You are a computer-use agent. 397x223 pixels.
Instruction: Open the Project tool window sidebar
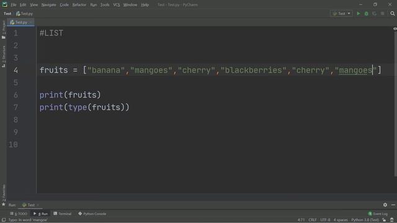[4, 29]
